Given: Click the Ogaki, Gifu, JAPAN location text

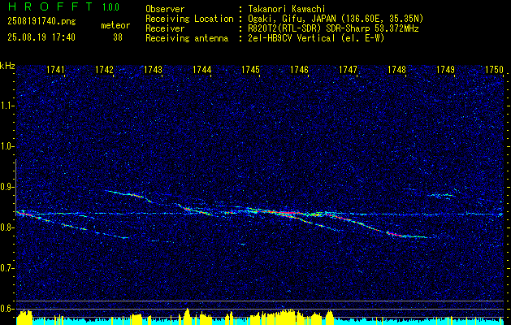Looking at the screenshot, I should [x=336, y=19].
